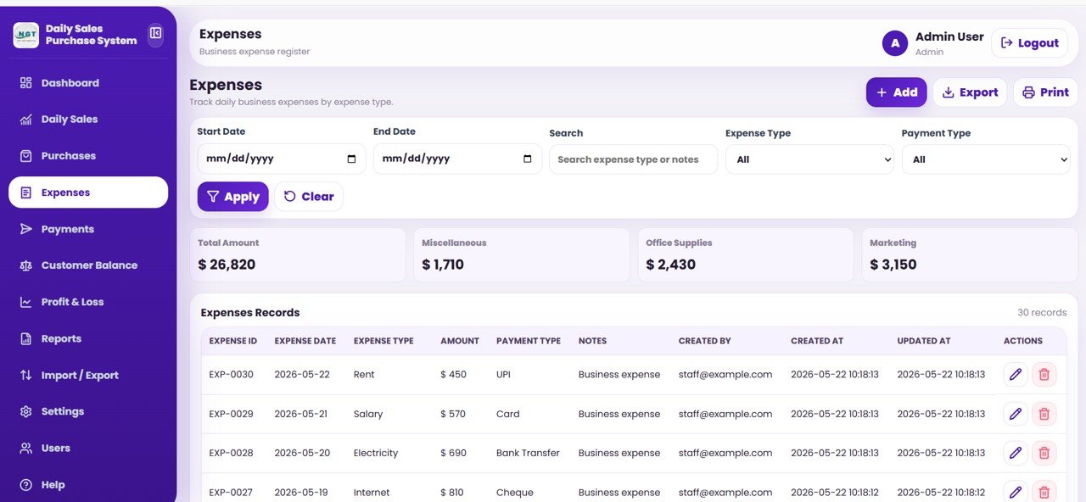This screenshot has height=502, width=1086.
Task: Click the Expense Date column header
Action: point(305,341)
